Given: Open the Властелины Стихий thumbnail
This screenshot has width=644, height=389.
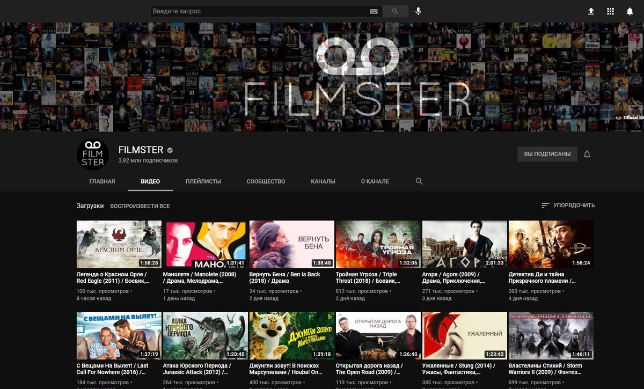Looking at the screenshot, I should pos(551,336).
